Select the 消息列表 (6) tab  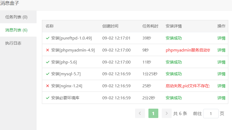(x=18, y=30)
